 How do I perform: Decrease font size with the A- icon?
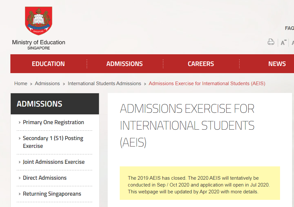pos(283,43)
